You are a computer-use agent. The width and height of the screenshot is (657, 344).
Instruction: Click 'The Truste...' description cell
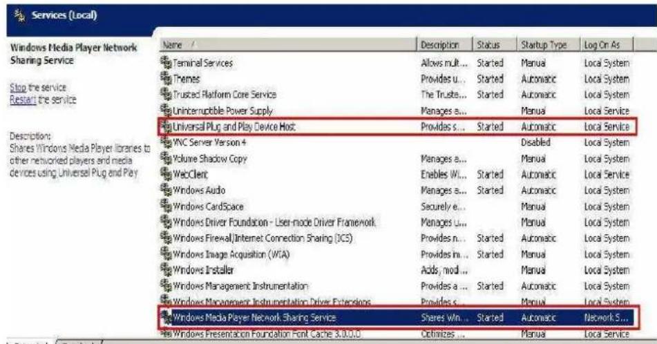coord(444,95)
